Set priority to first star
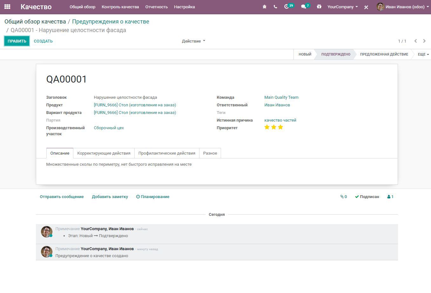 tap(267, 127)
